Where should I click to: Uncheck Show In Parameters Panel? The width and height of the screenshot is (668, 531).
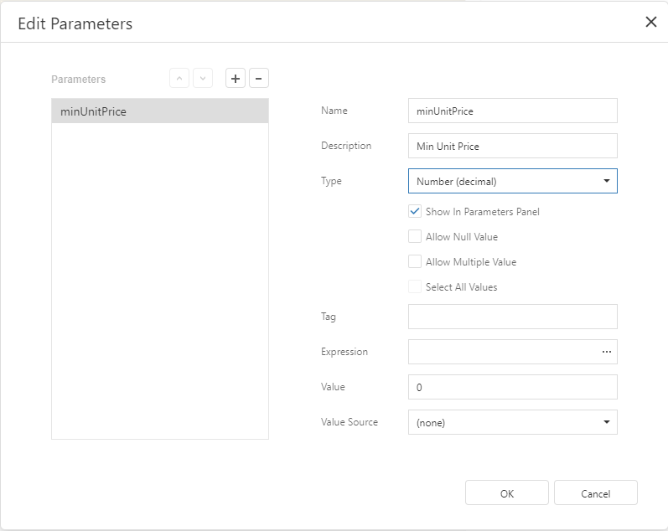tap(415, 212)
